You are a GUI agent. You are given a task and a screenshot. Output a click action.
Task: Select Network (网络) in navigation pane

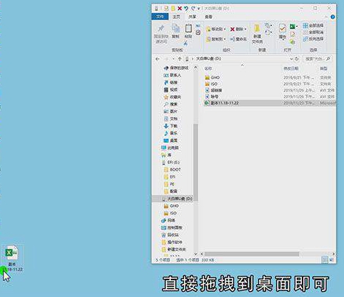169,221
